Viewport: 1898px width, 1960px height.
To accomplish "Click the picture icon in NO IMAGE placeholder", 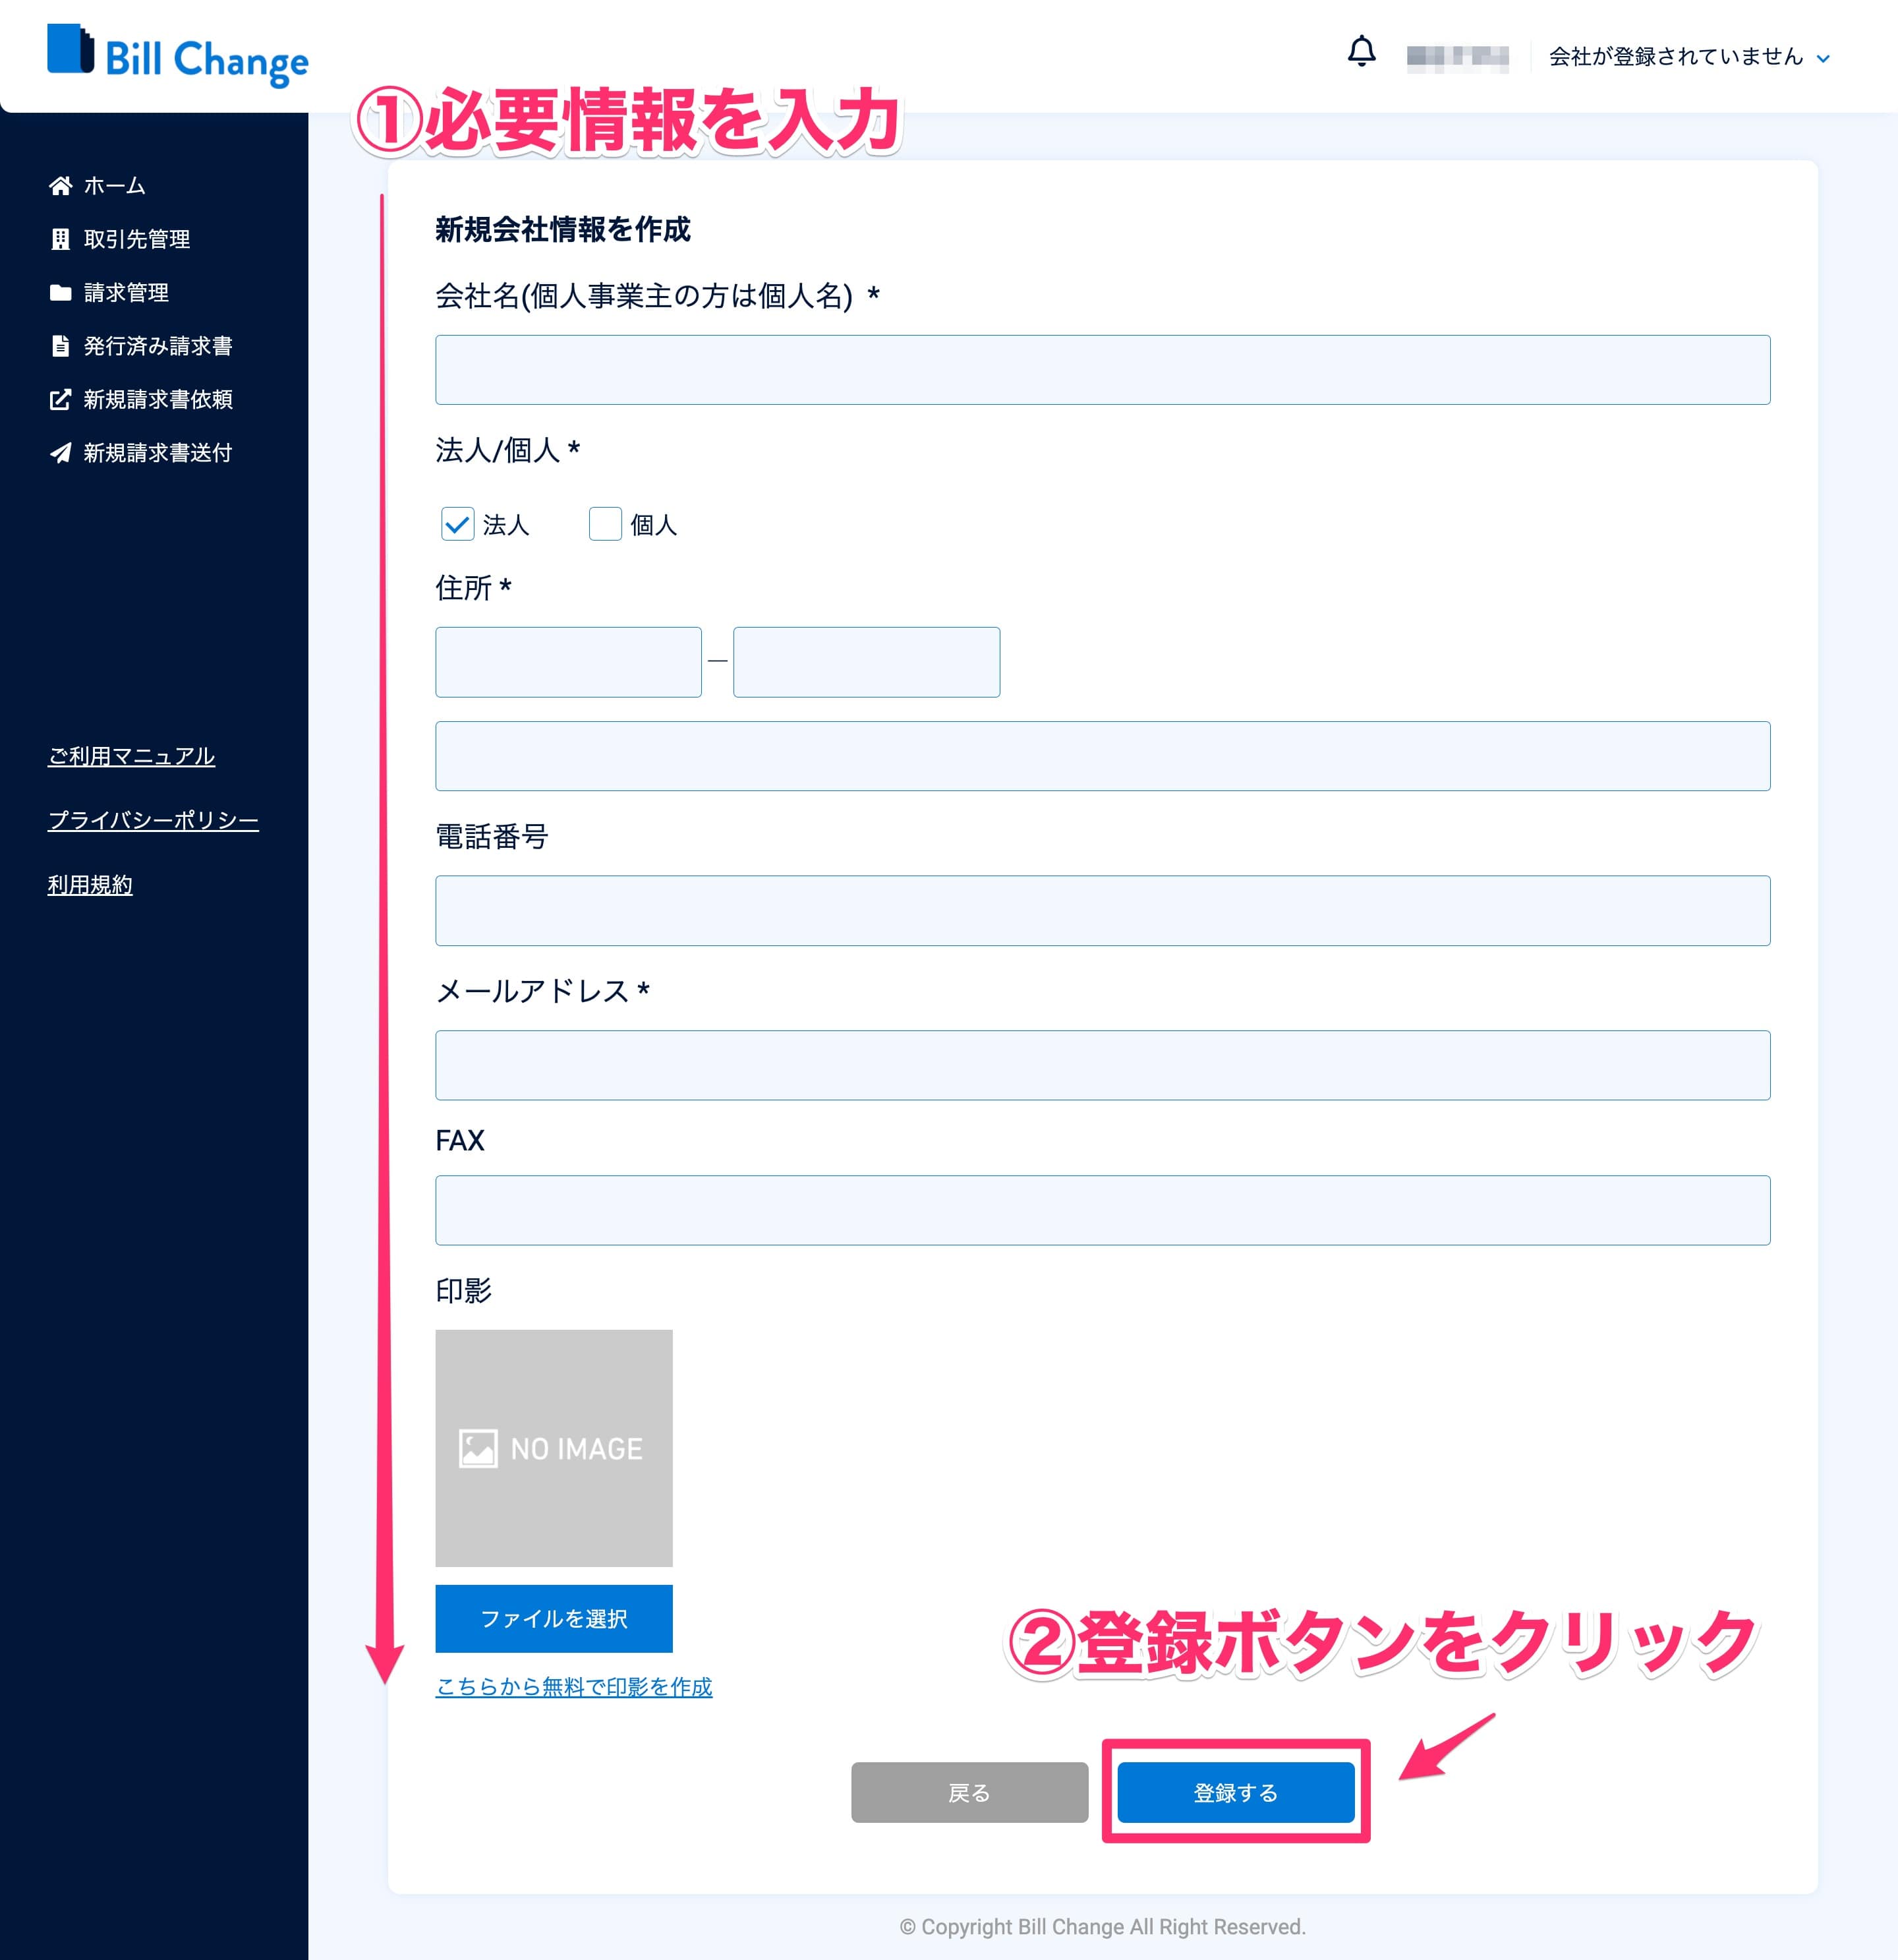I will 478,1448.
